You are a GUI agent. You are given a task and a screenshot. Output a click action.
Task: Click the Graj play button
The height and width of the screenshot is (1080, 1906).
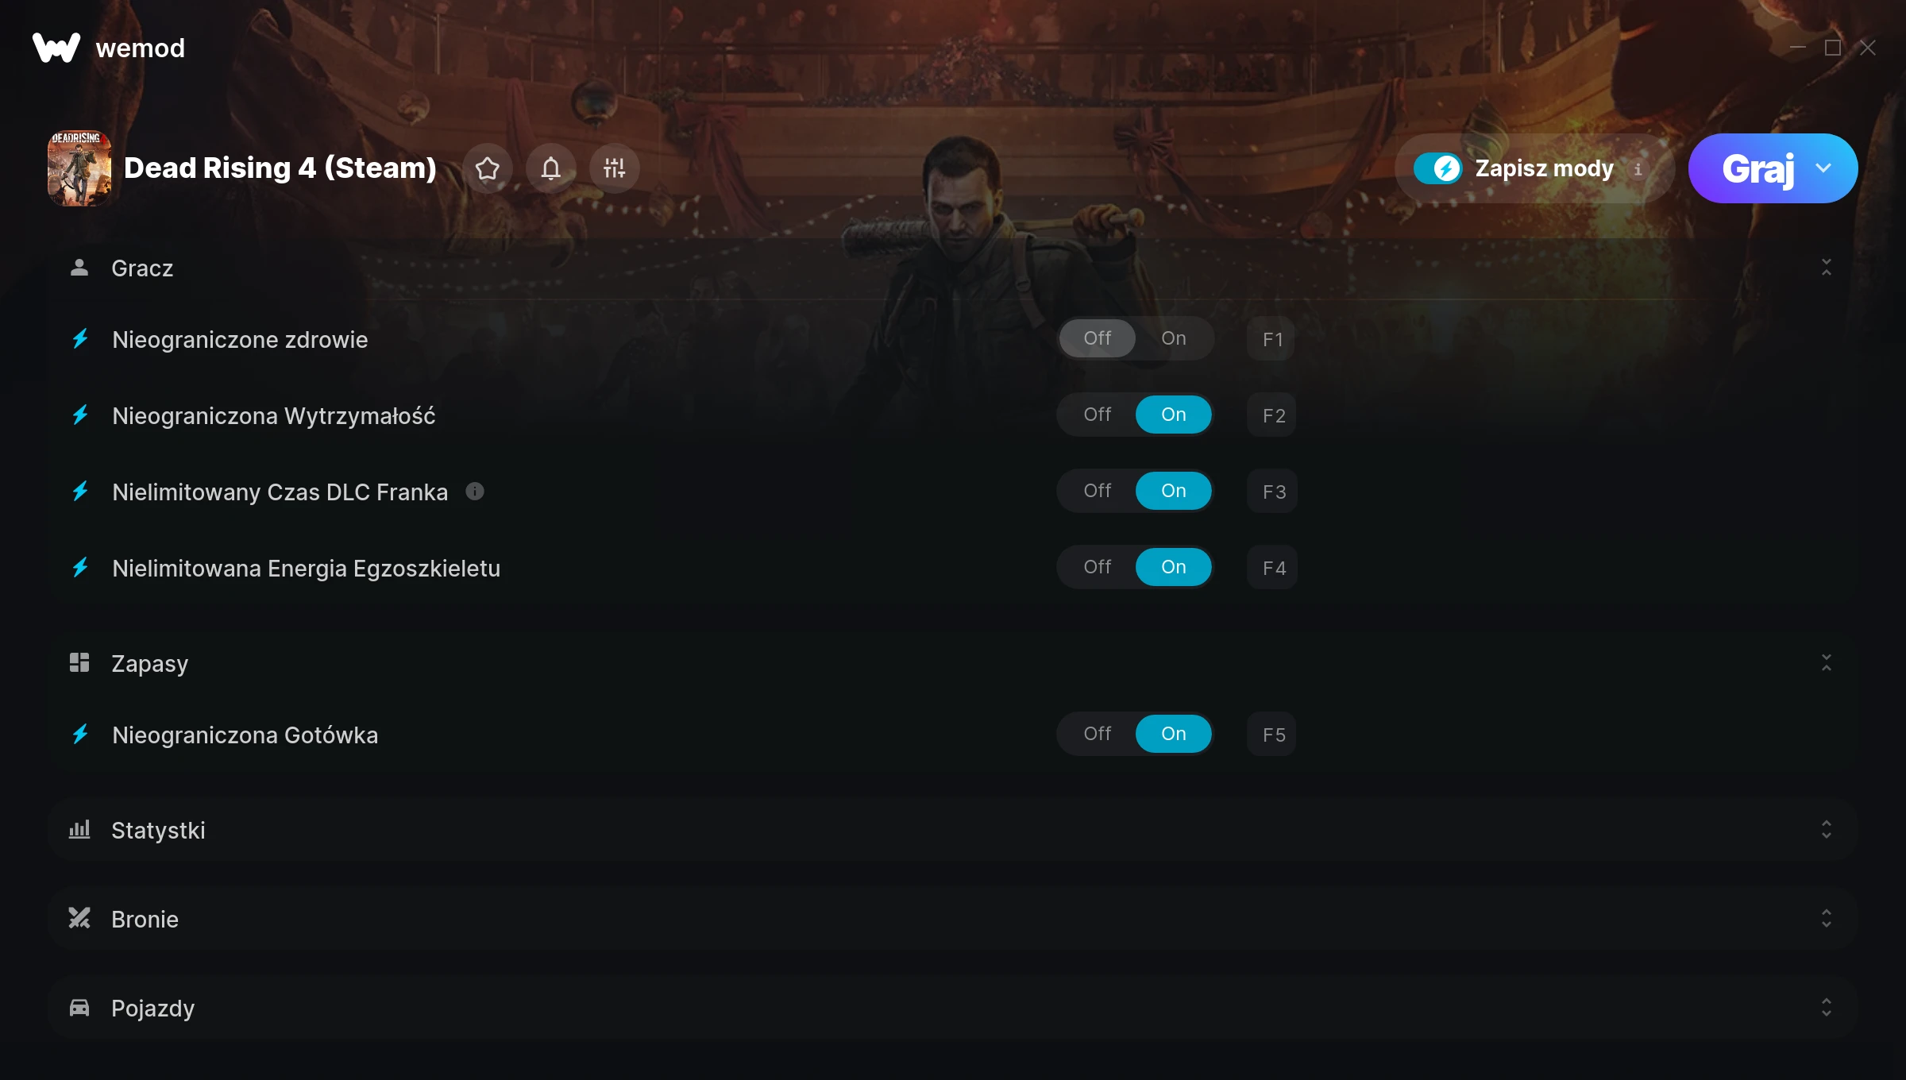(1757, 168)
